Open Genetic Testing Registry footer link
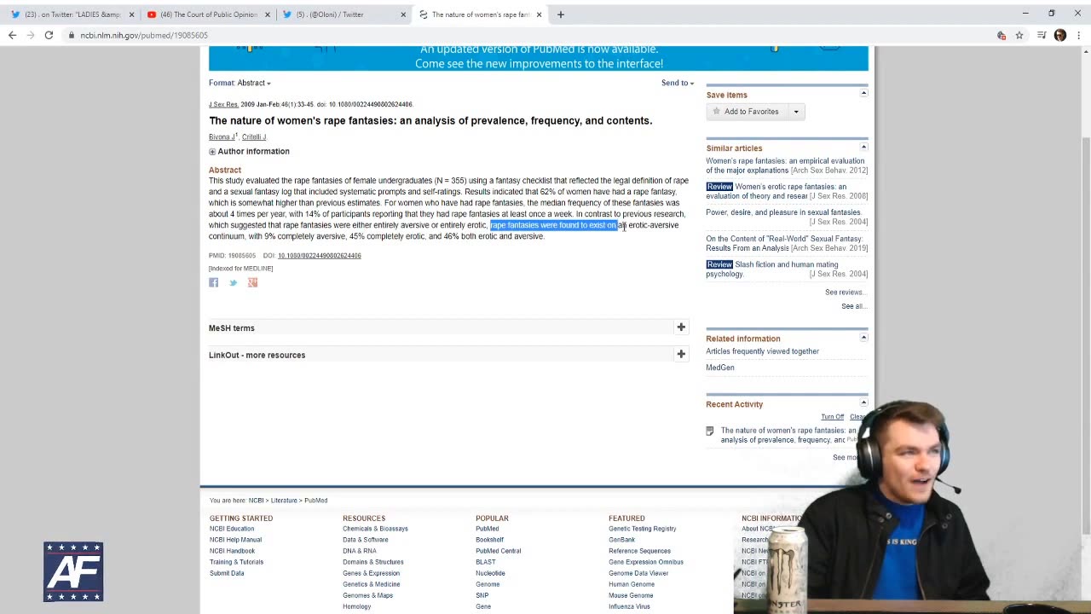1091x614 pixels. (642, 529)
